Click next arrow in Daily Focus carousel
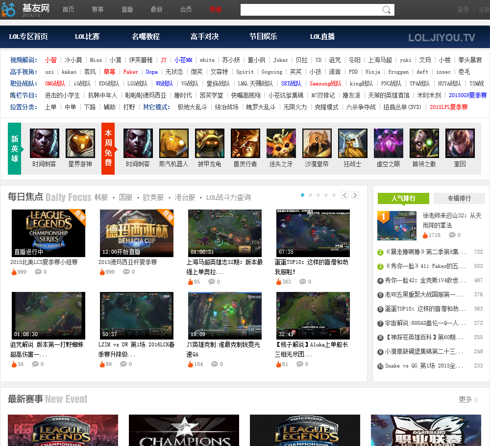 [x=355, y=195]
